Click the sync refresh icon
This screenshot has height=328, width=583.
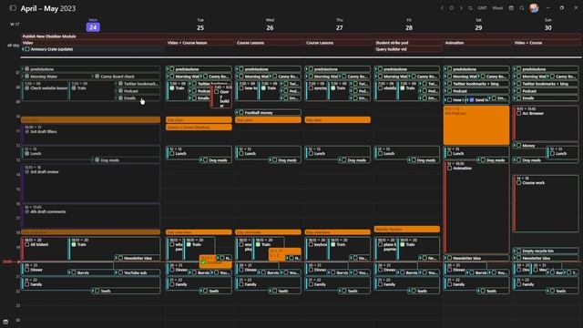(x=470, y=8)
